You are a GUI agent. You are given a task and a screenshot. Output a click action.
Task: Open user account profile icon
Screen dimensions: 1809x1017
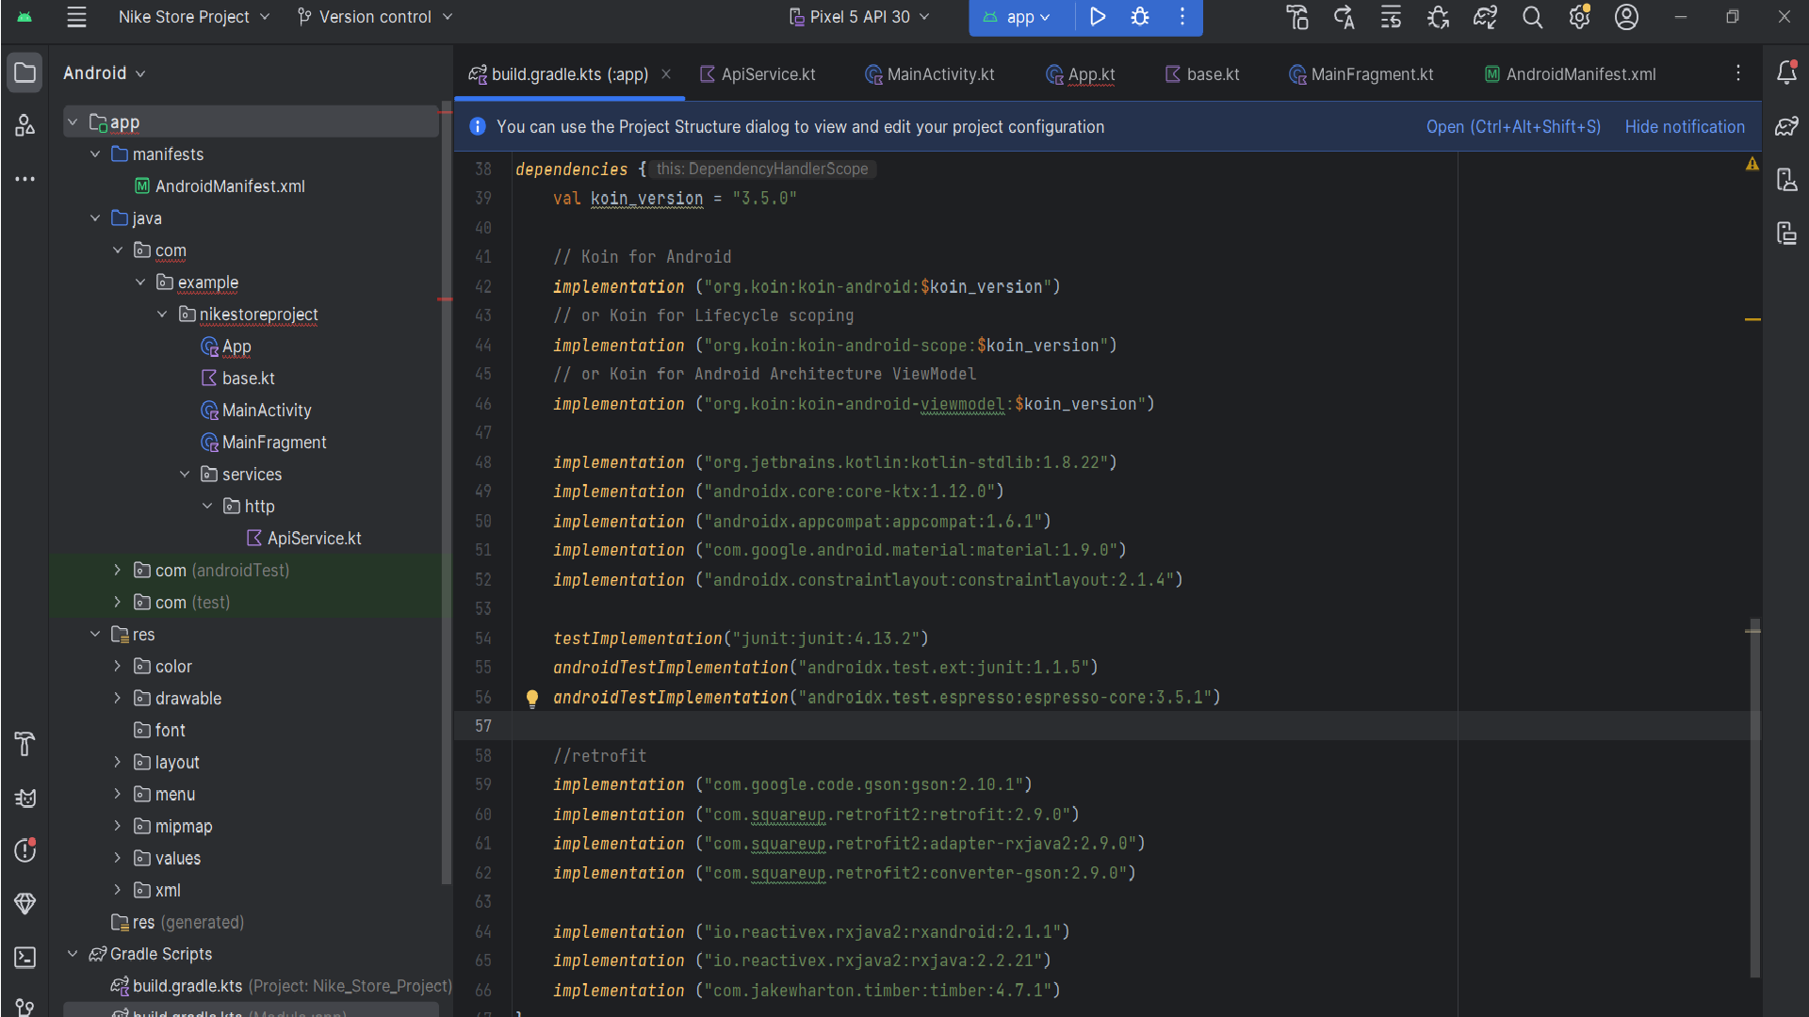pyautogui.click(x=1627, y=17)
